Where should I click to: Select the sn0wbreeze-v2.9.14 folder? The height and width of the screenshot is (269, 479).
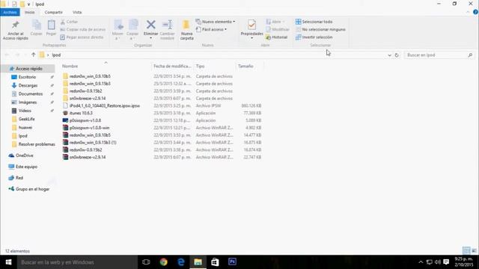coord(88,98)
